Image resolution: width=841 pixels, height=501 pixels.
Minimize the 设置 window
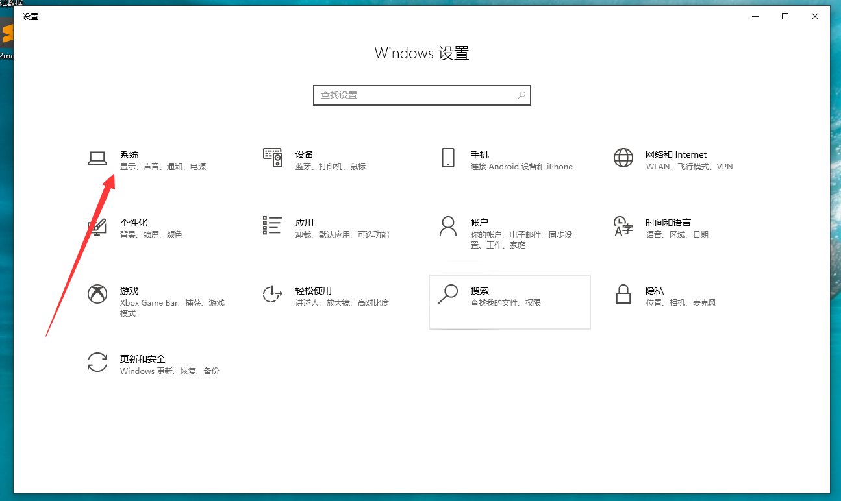(755, 17)
